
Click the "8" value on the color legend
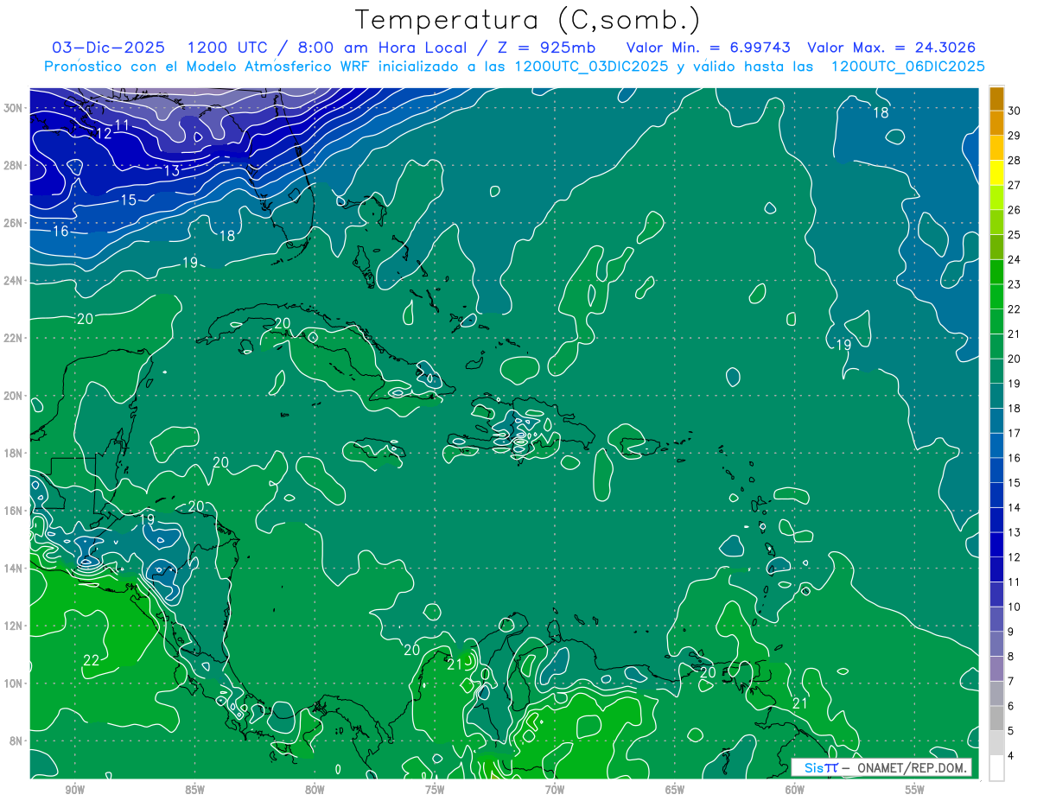pyautogui.click(x=1012, y=657)
